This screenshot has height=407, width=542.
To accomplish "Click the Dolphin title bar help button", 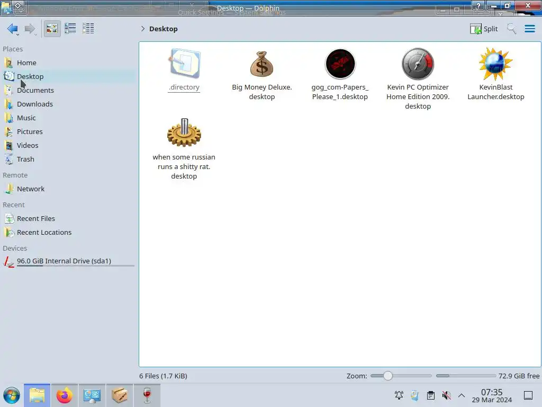I will [478, 6].
